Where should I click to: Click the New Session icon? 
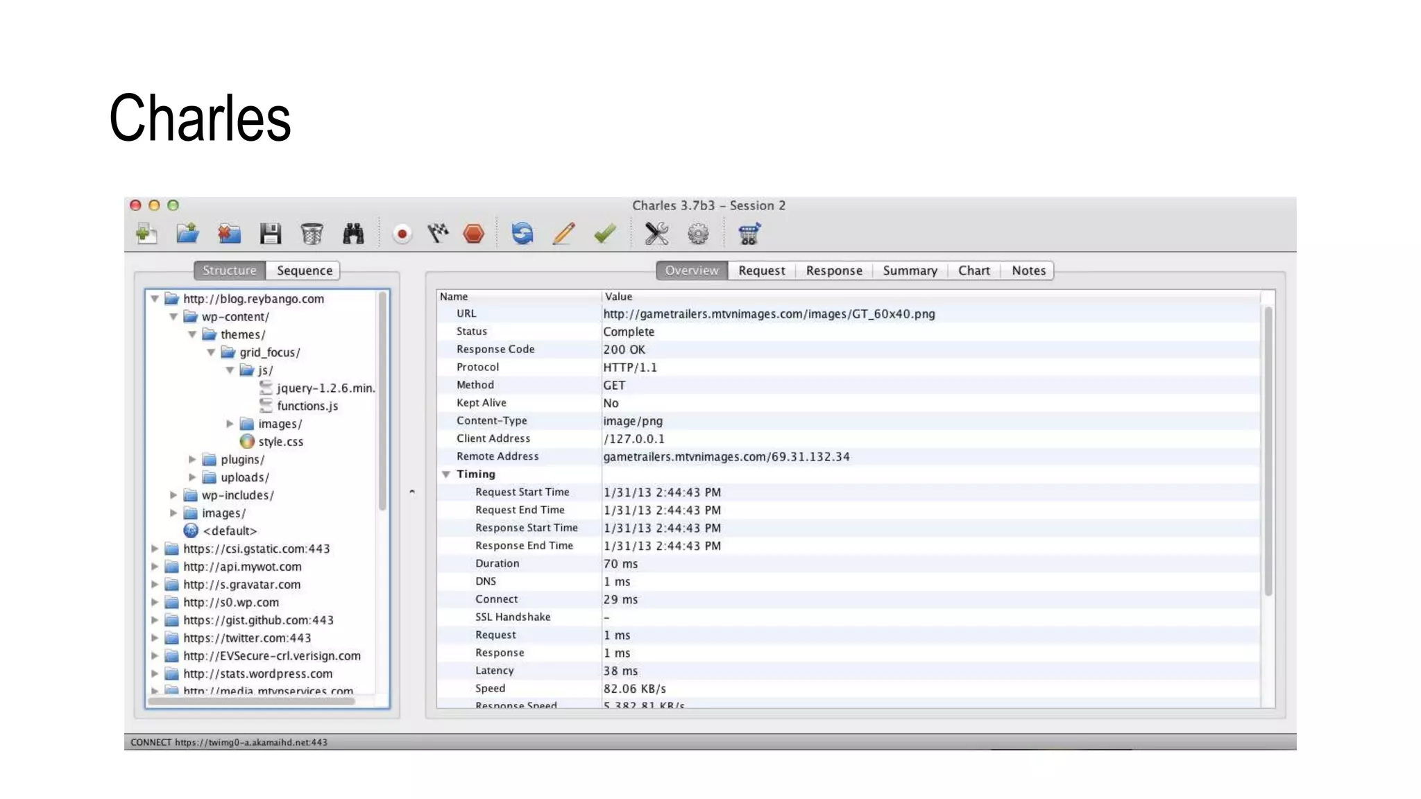coord(146,234)
